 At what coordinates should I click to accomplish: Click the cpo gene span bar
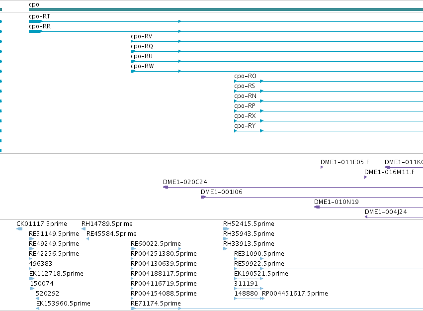226,9
